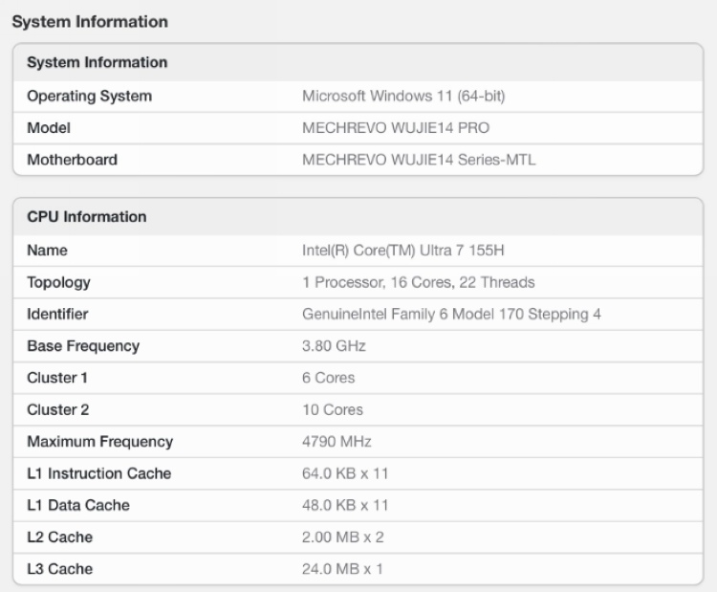Select the '4790 MHz' value
Viewport: 717px width, 592px height.
[337, 442]
